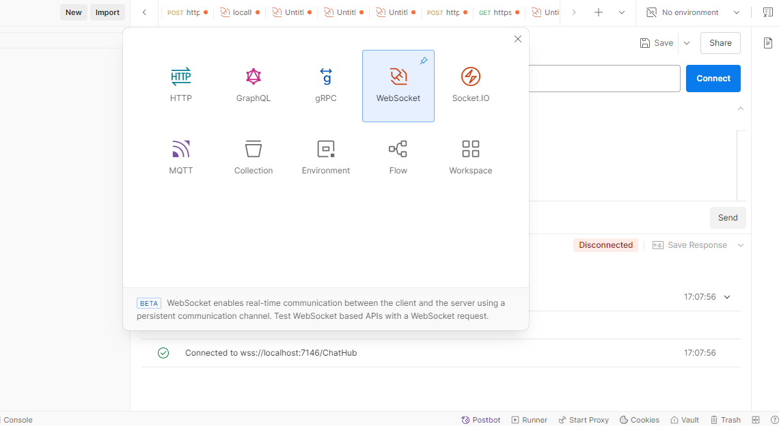Click the Share button
Image resolution: width=779 pixels, height=426 pixels.
(x=720, y=42)
